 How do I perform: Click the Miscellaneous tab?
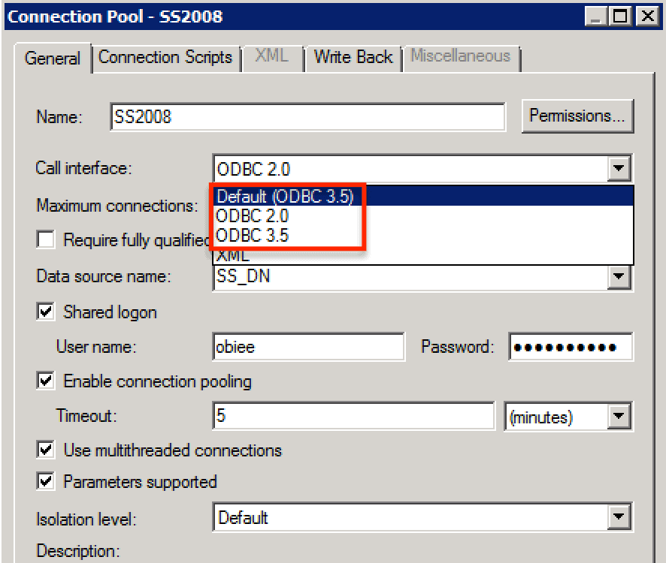[x=461, y=56]
